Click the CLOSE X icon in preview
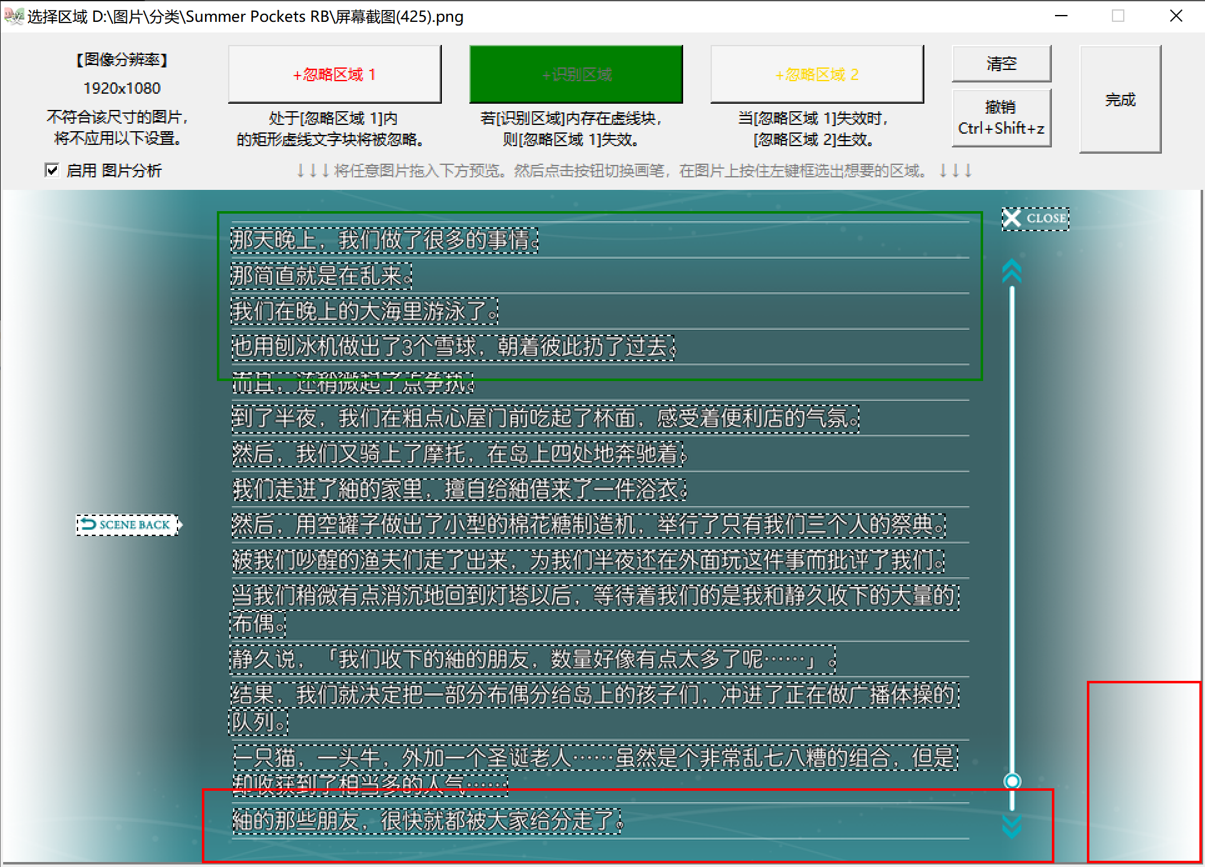Screen dimensions: 1205x867 pos(1012,218)
